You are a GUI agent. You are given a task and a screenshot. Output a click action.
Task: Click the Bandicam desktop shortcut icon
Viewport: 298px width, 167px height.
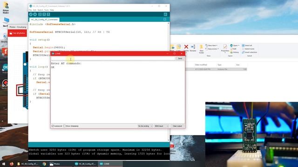pyautogui.click(x=5, y=84)
